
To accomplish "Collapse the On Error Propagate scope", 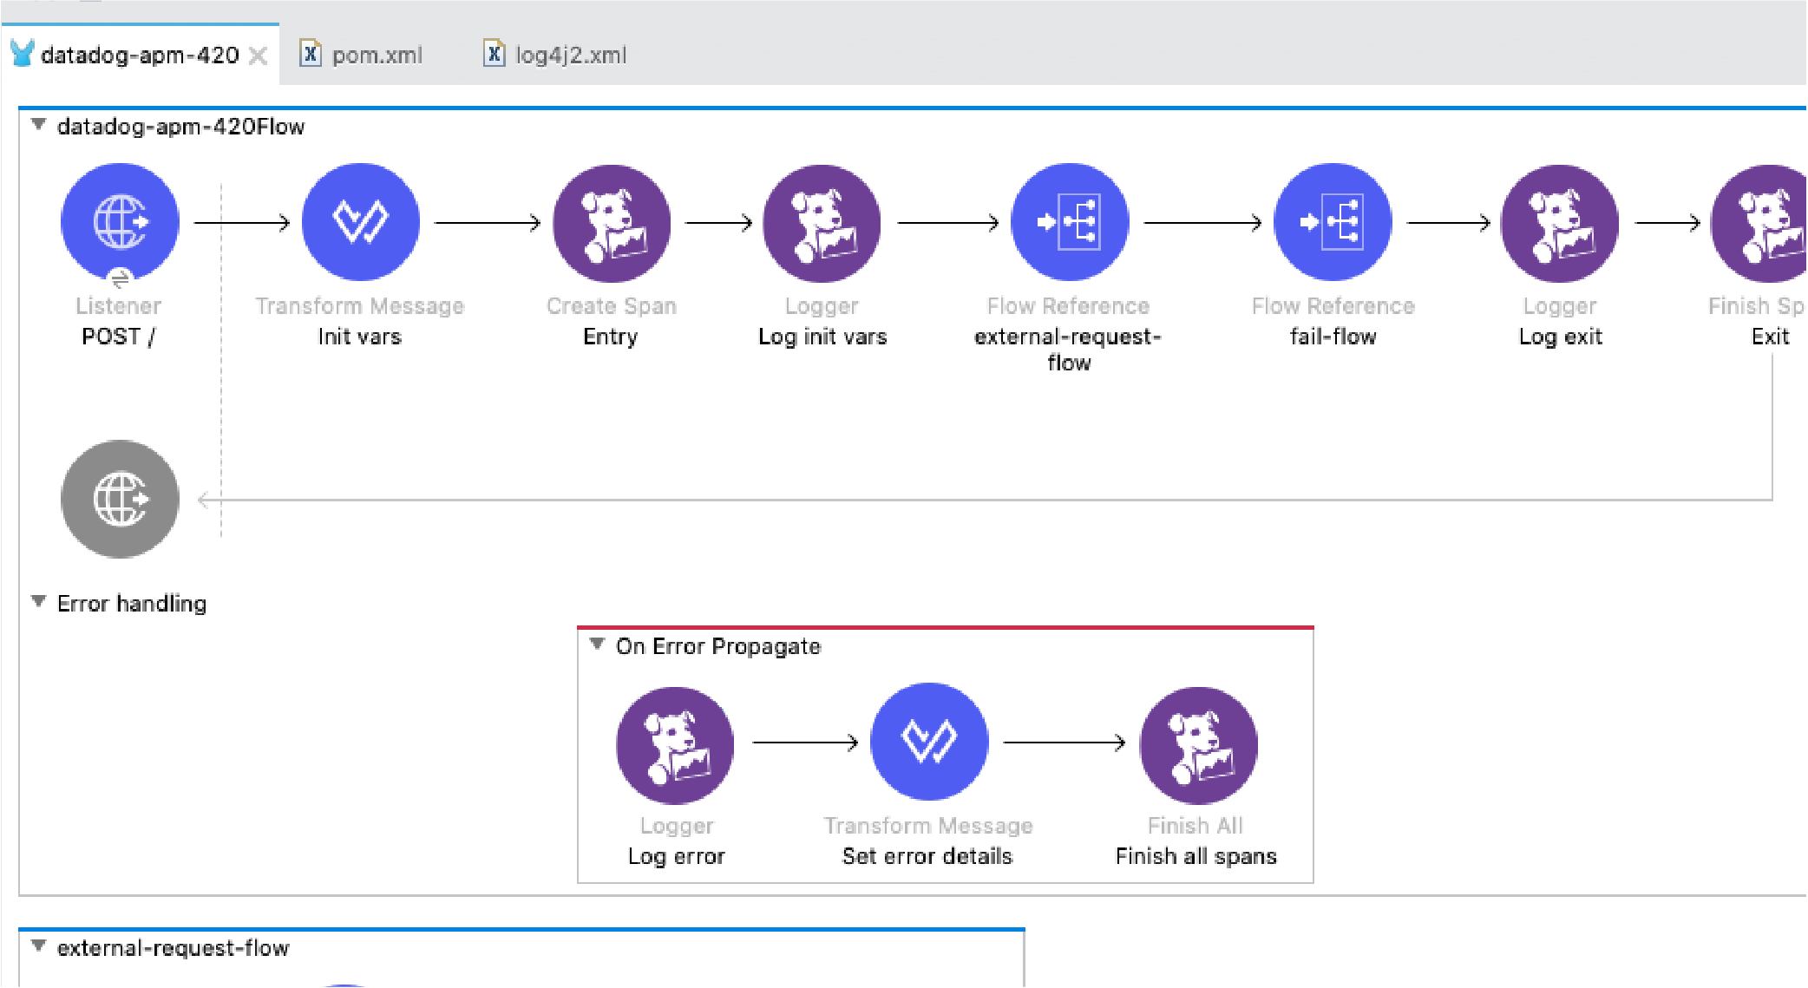I will coord(597,644).
